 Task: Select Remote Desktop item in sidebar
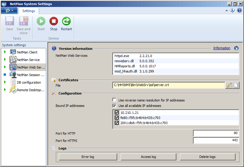(x=30, y=90)
